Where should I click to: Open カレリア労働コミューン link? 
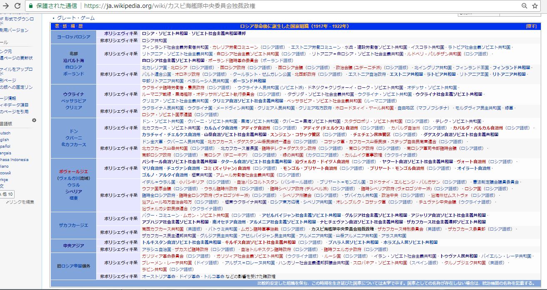coord(235,47)
